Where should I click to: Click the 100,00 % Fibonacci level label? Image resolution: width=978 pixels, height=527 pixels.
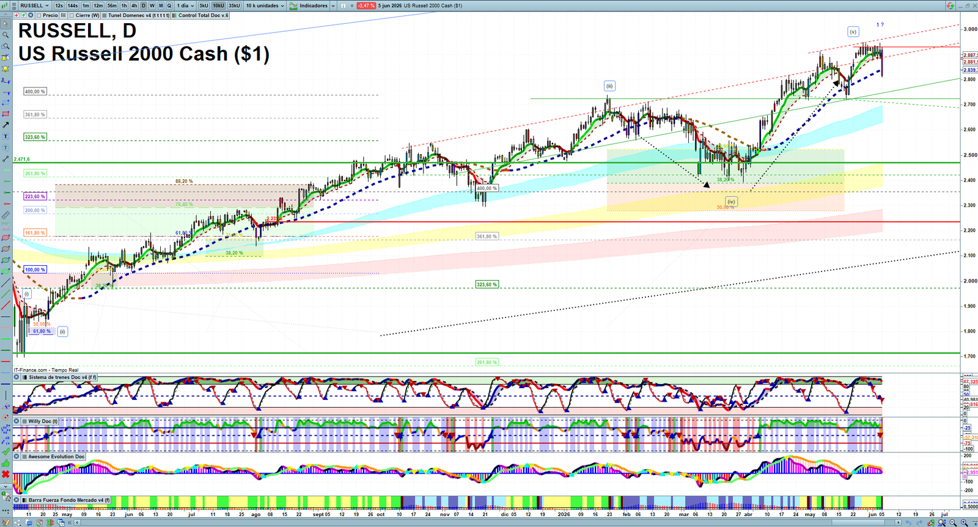pyautogui.click(x=35, y=270)
